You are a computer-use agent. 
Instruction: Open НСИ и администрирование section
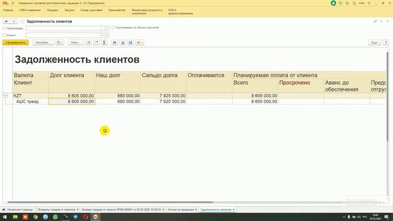coord(181,12)
